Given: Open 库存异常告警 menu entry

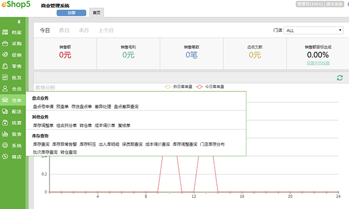Looking at the screenshot, I should point(65,145).
